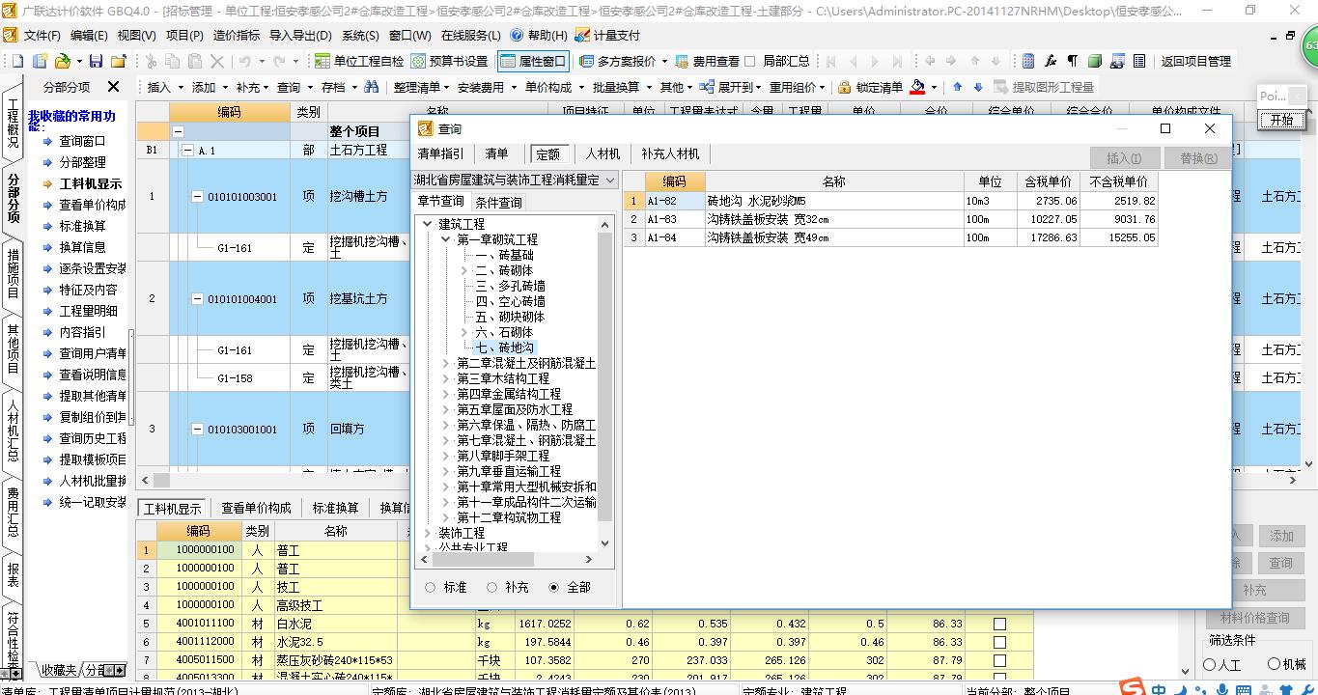
Task: Click the 标准换算 favorite link
Action: [83, 226]
